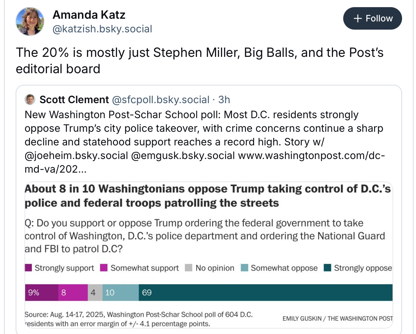
Task: Click the 3h timestamp on quoted post
Action: 224,99
